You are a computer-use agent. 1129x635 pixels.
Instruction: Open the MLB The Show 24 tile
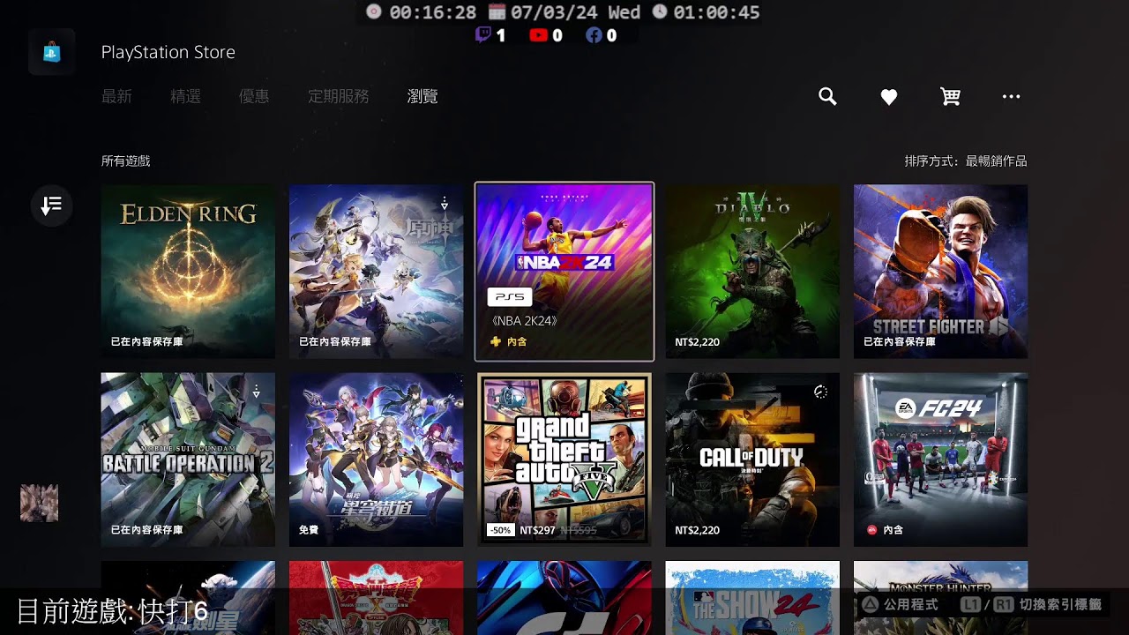point(752,598)
